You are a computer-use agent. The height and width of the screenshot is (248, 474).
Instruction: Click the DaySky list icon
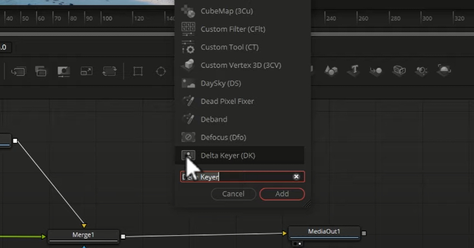click(x=188, y=83)
